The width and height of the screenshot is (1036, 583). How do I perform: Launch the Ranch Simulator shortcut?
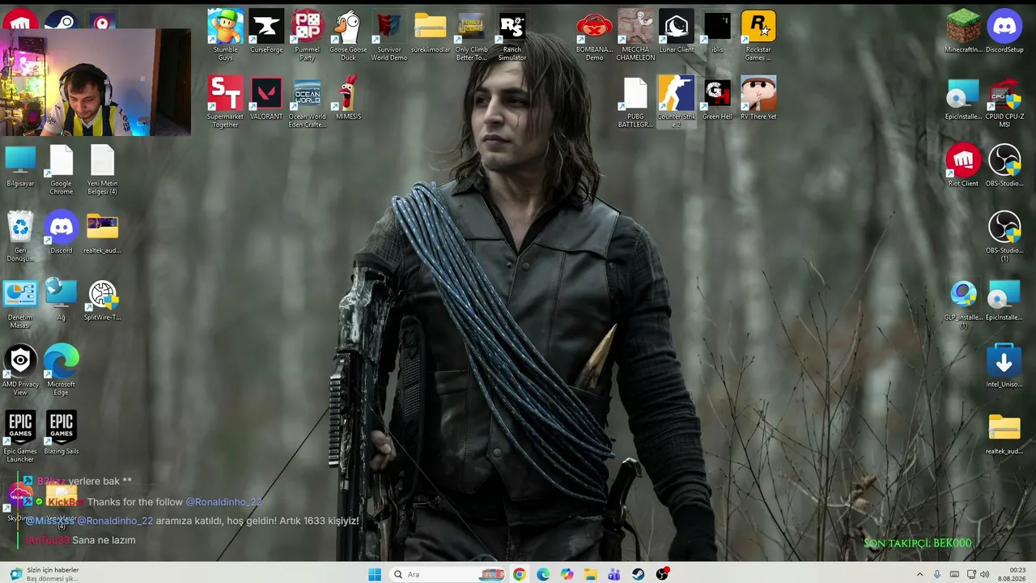click(x=512, y=36)
